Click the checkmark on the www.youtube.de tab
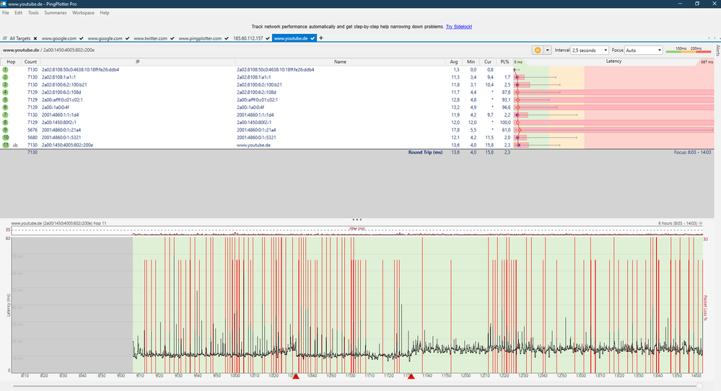721x391 pixels. [x=313, y=38]
